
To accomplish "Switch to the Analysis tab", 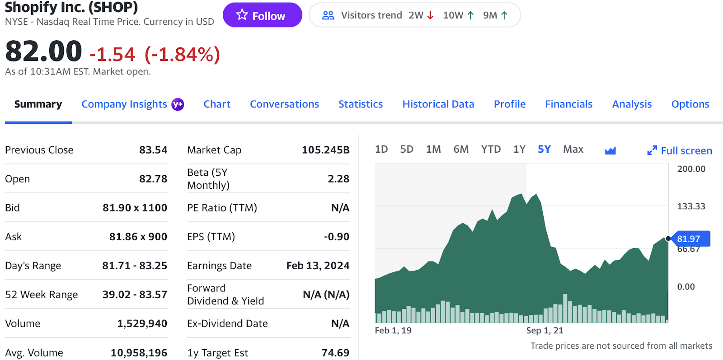I will point(632,104).
